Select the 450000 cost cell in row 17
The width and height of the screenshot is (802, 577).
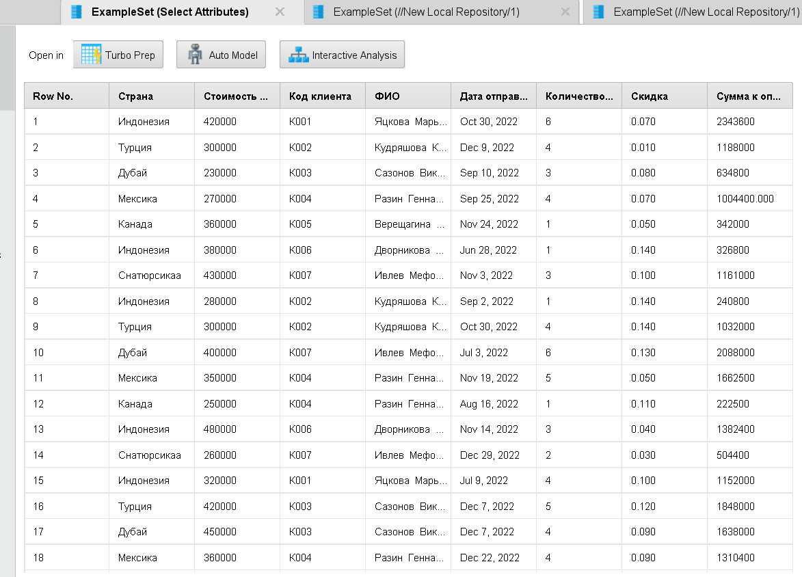click(237, 531)
